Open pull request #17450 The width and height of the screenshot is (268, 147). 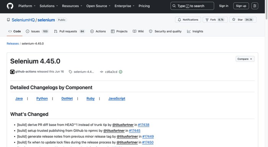click(148, 142)
